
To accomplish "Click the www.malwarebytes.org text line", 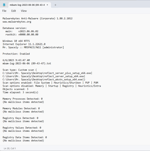I will pos(17,22).
